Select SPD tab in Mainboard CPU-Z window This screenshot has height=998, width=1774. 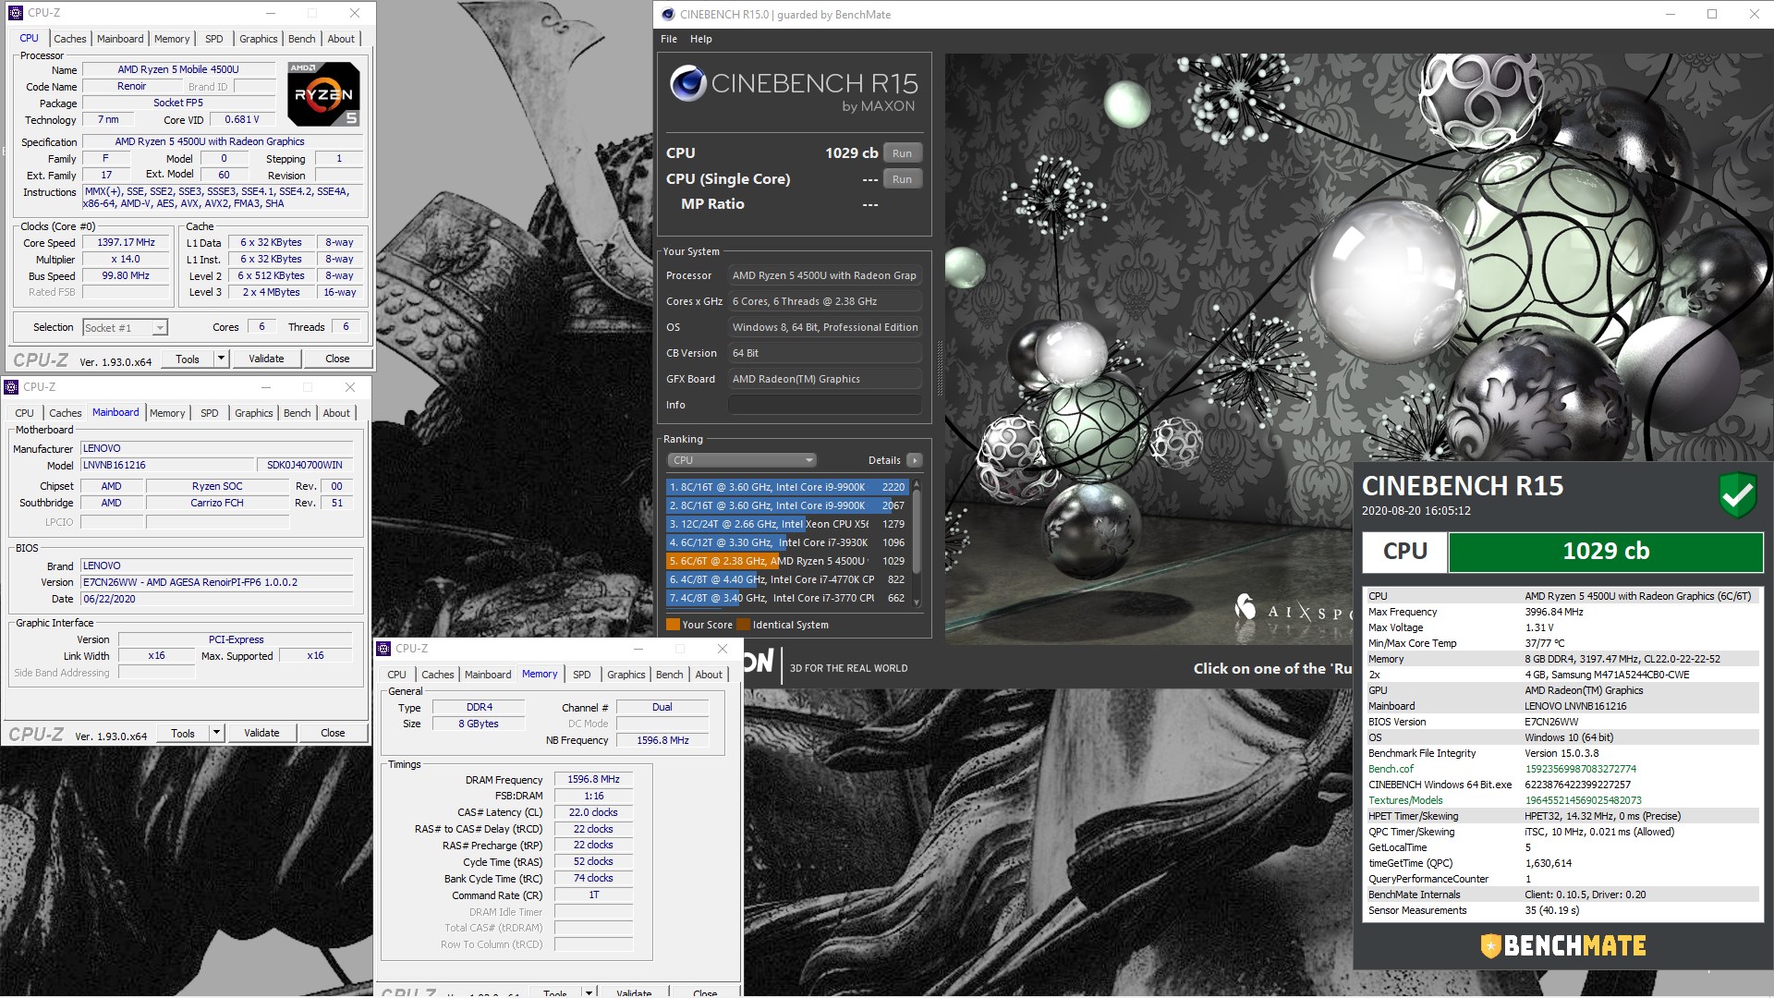click(210, 413)
